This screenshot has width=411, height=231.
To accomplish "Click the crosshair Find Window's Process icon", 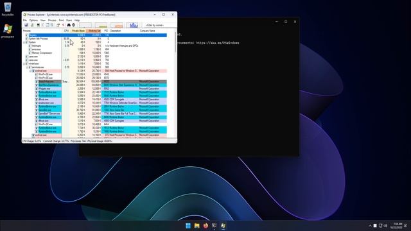I will (x=74, y=25).
